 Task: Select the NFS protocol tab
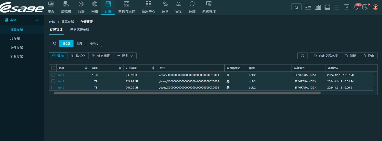pyautogui.click(x=80, y=44)
